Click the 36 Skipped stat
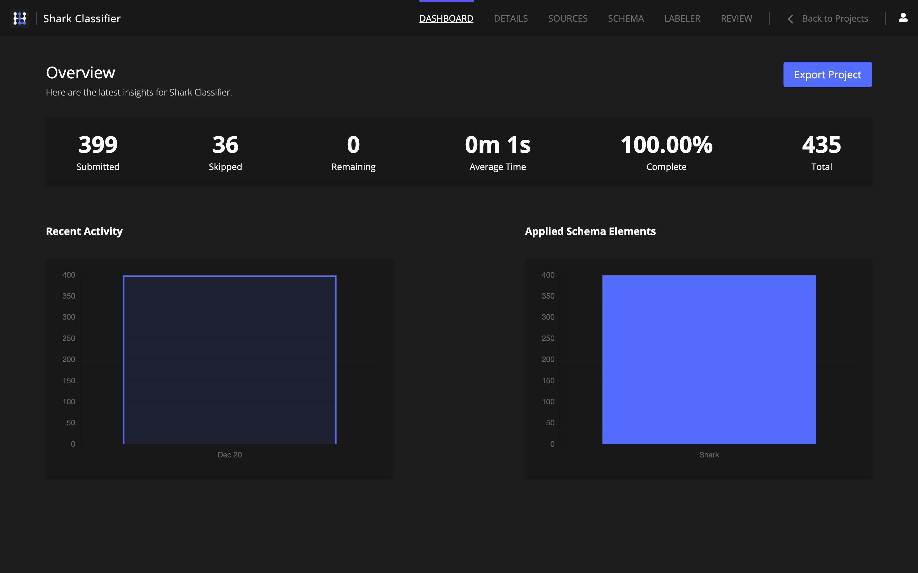 coord(225,152)
